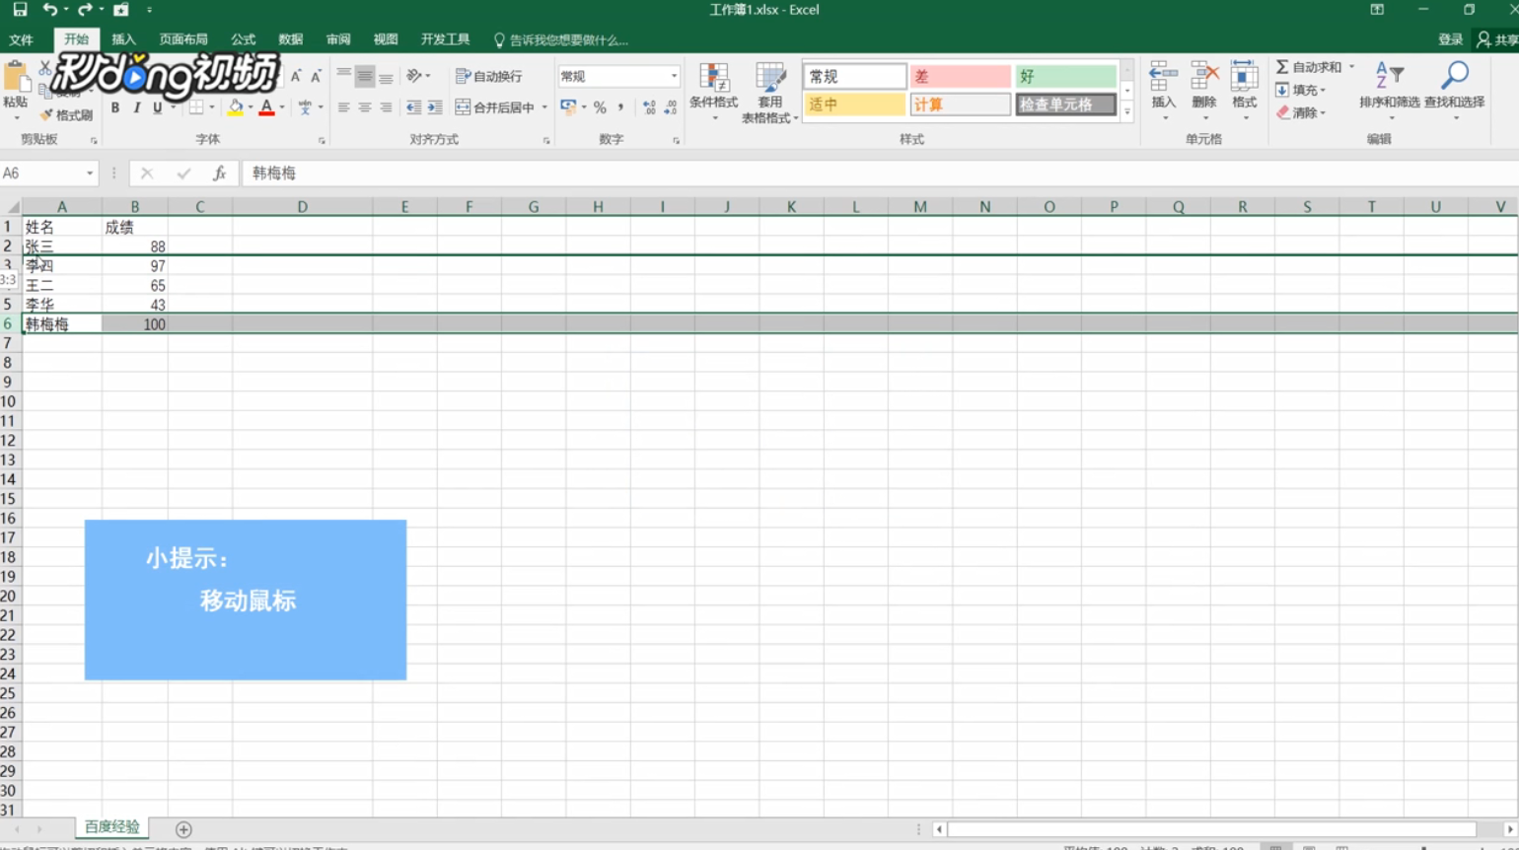
Task: Click the increase indent icon
Action: point(435,107)
